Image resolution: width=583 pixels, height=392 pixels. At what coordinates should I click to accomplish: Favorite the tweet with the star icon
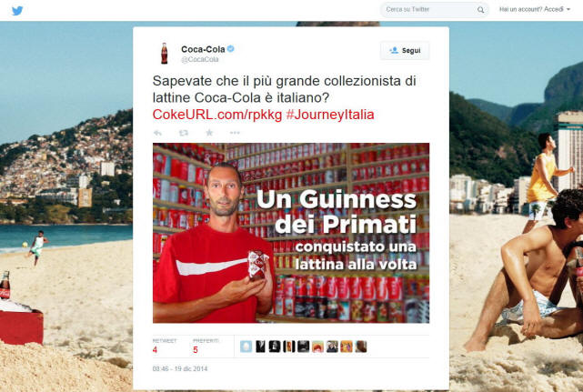(x=209, y=133)
